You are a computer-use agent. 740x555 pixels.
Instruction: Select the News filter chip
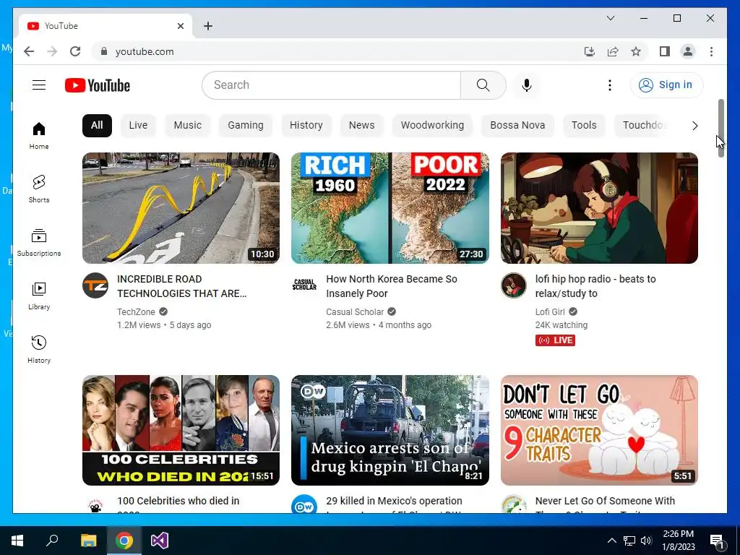[x=361, y=126]
